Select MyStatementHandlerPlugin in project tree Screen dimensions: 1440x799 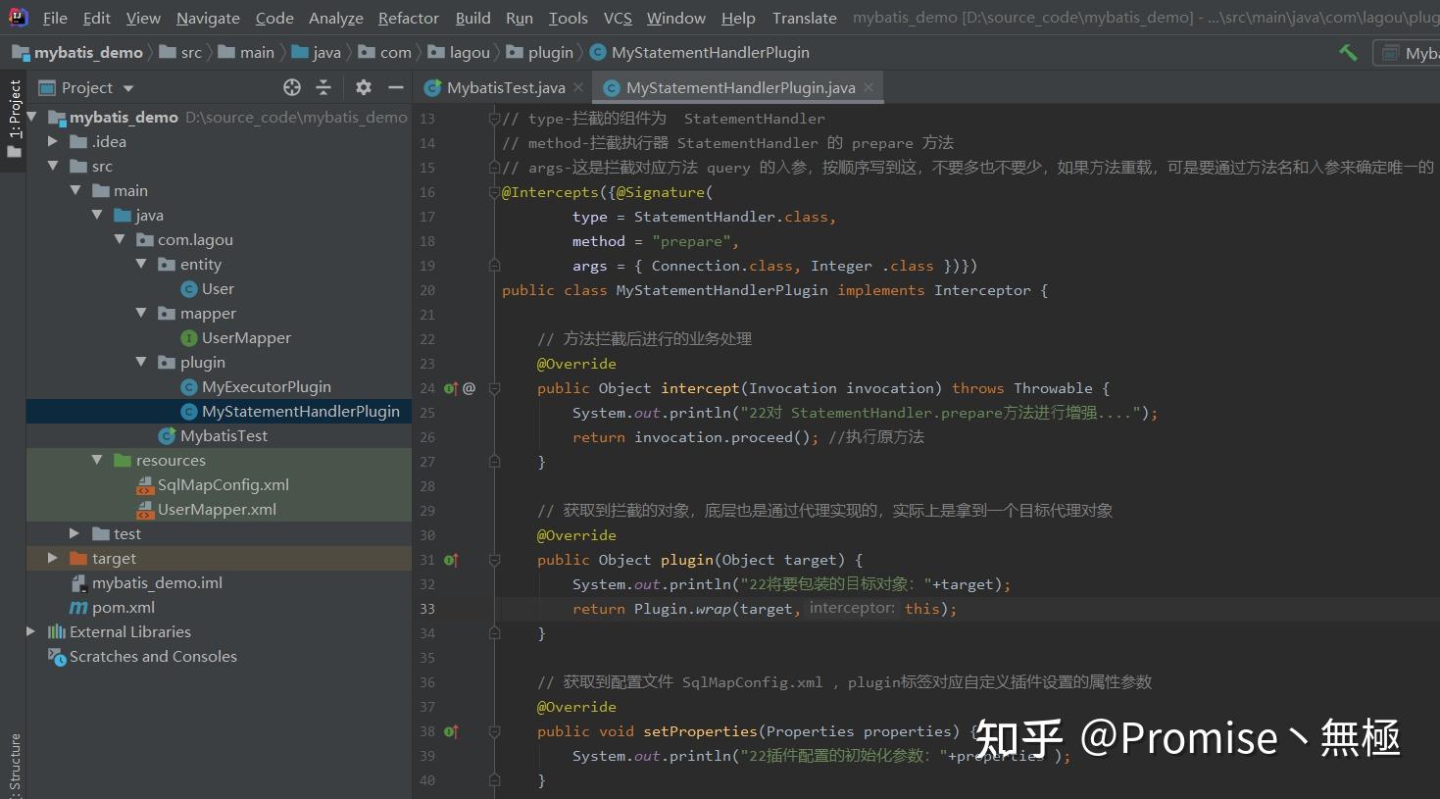coord(300,411)
